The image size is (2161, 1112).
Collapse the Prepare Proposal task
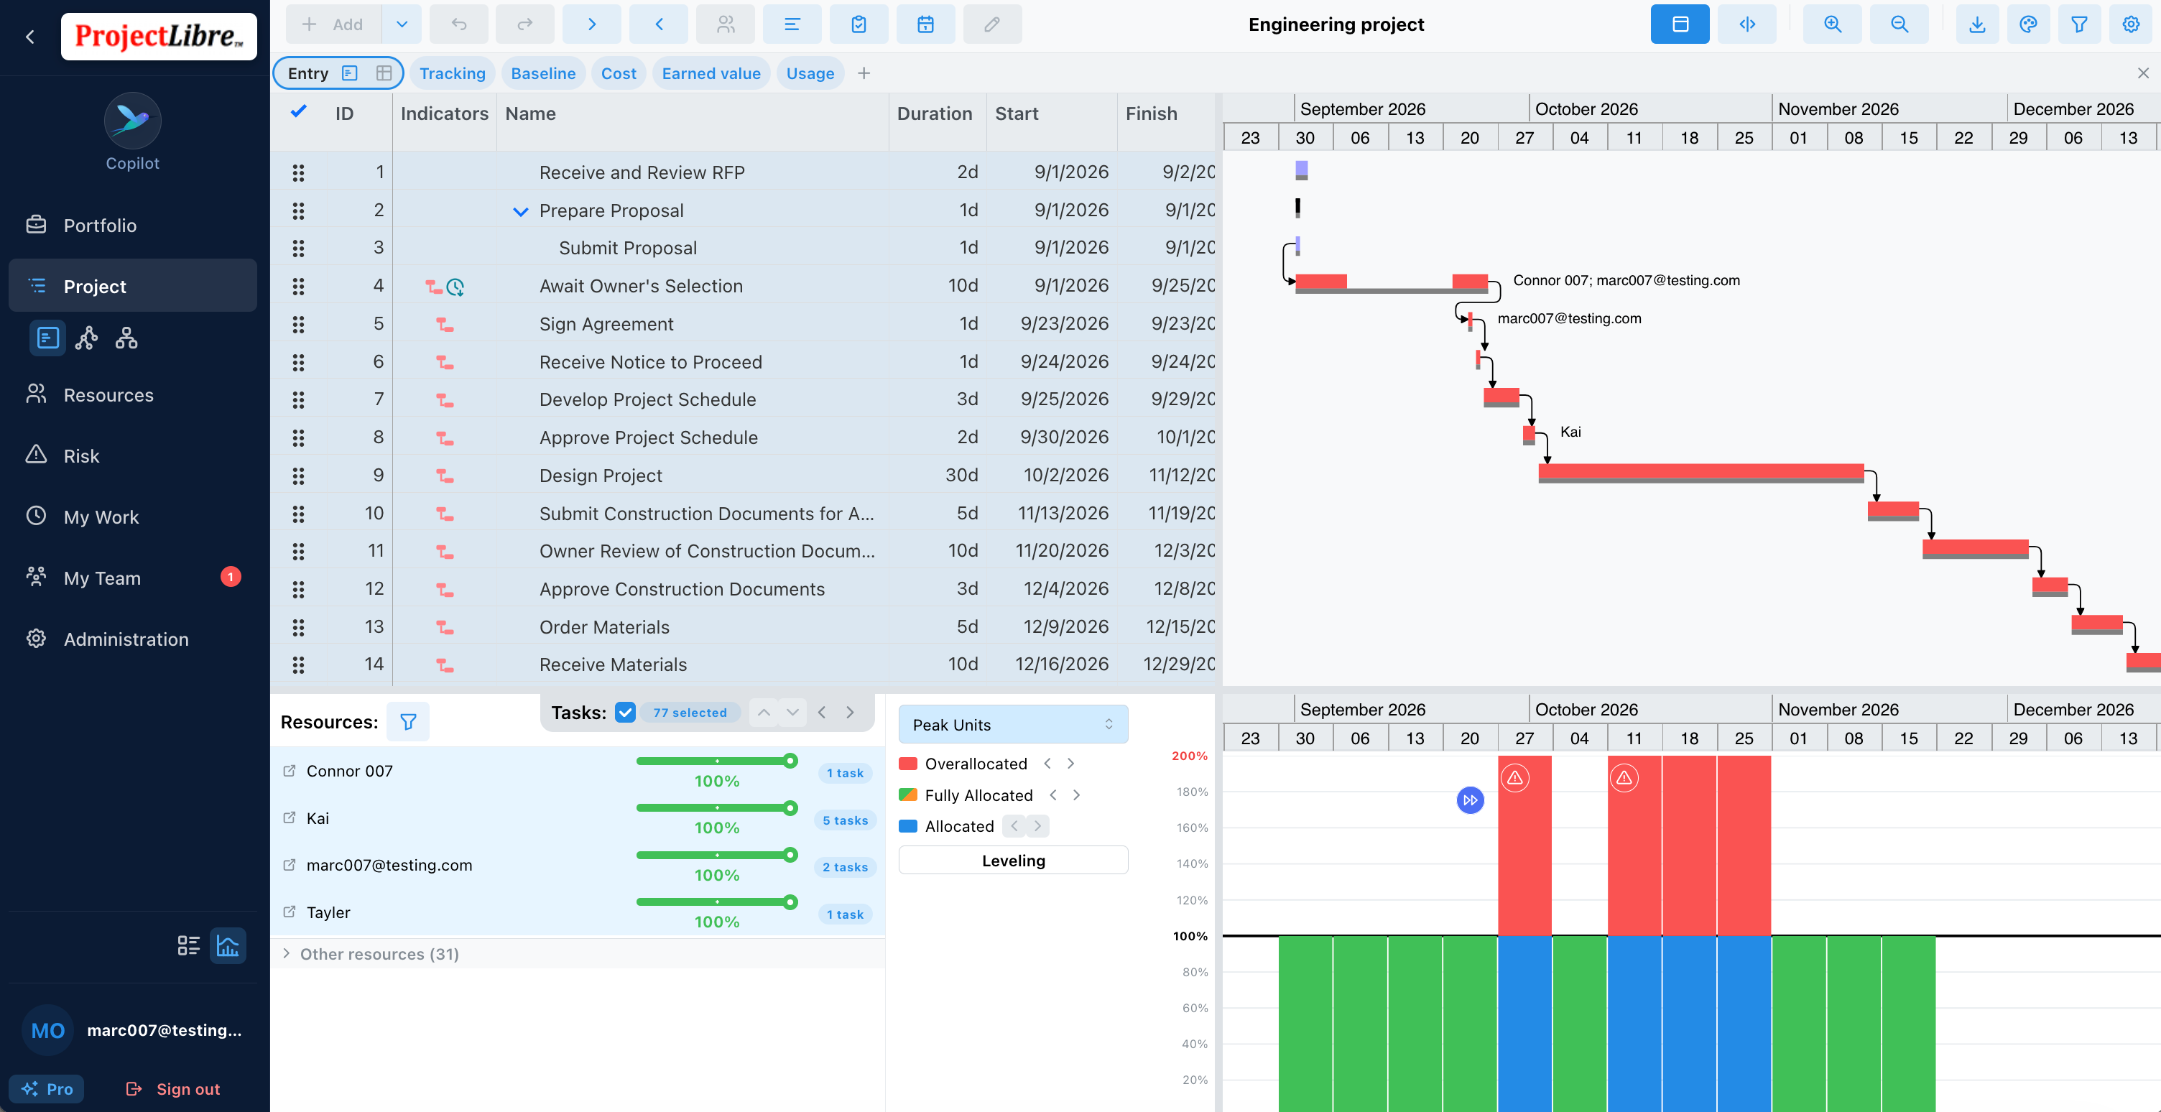click(520, 211)
